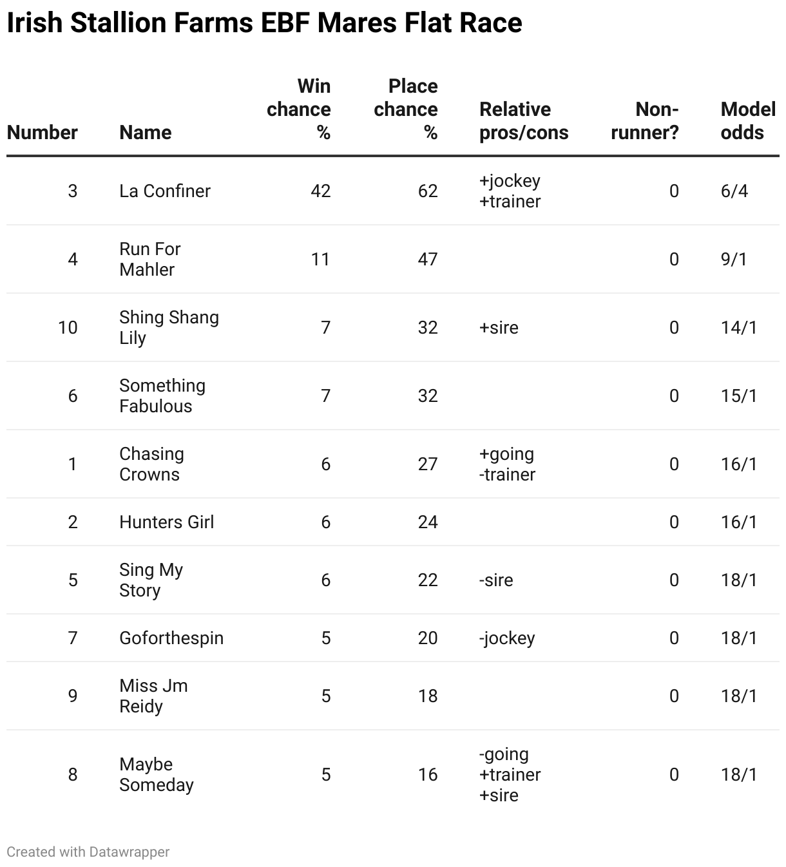Click the 6/4 model odds value
Screen dimensions: 786x867
734,191
